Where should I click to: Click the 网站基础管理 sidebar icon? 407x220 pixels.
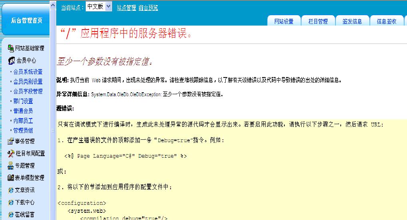point(11,48)
